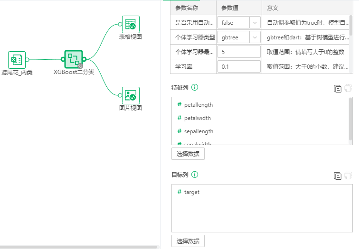
Task: Click the input port of 图片视图 node
Action: tap(120, 95)
